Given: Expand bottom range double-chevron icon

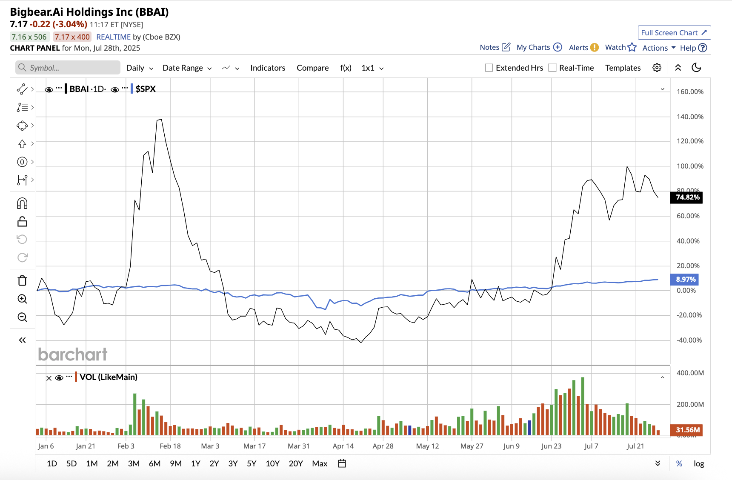Looking at the screenshot, I should (658, 463).
